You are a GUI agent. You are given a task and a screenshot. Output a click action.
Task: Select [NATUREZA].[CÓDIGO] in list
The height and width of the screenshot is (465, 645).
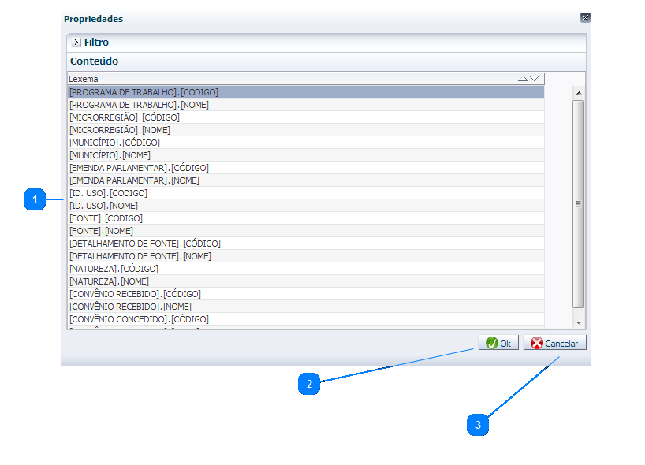point(114,269)
